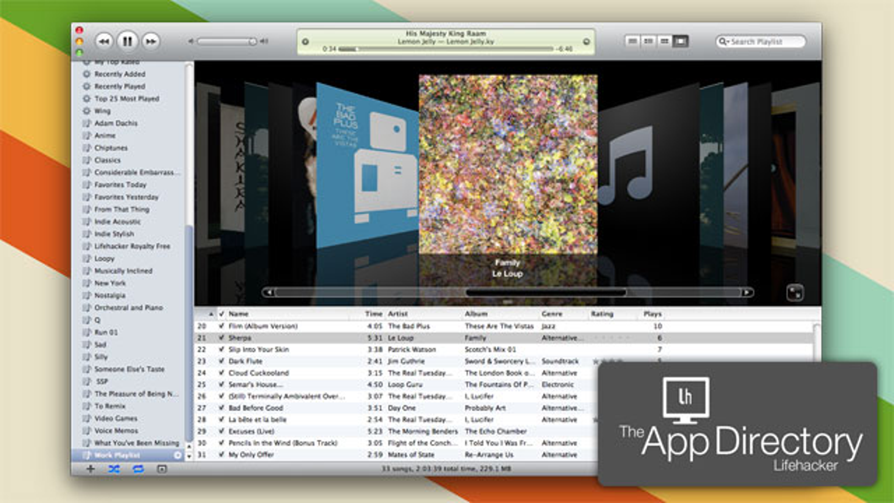Image resolution: width=894 pixels, height=503 pixels.
Task: Add a new playlist with plus button
Action: tap(91, 469)
